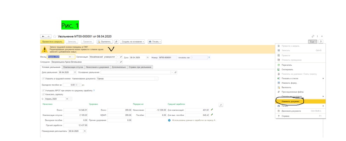Screen dimensions: 346x141
Task: Open calendar for Дата увольнения field
Action: pos(74,72)
